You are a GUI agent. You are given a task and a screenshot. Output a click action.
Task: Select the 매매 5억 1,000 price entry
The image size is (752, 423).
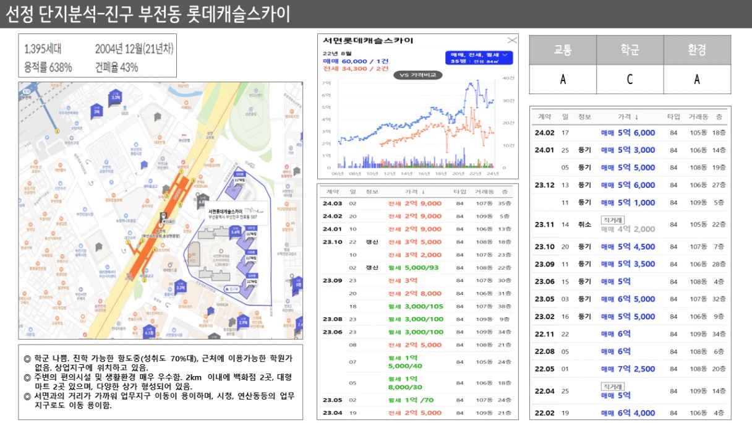628,202
